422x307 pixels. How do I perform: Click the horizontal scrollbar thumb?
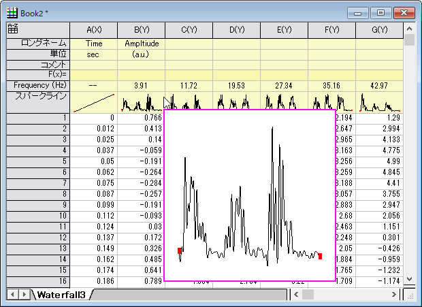[x=308, y=294]
